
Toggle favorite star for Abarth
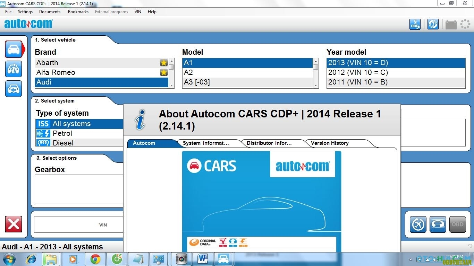click(x=164, y=63)
